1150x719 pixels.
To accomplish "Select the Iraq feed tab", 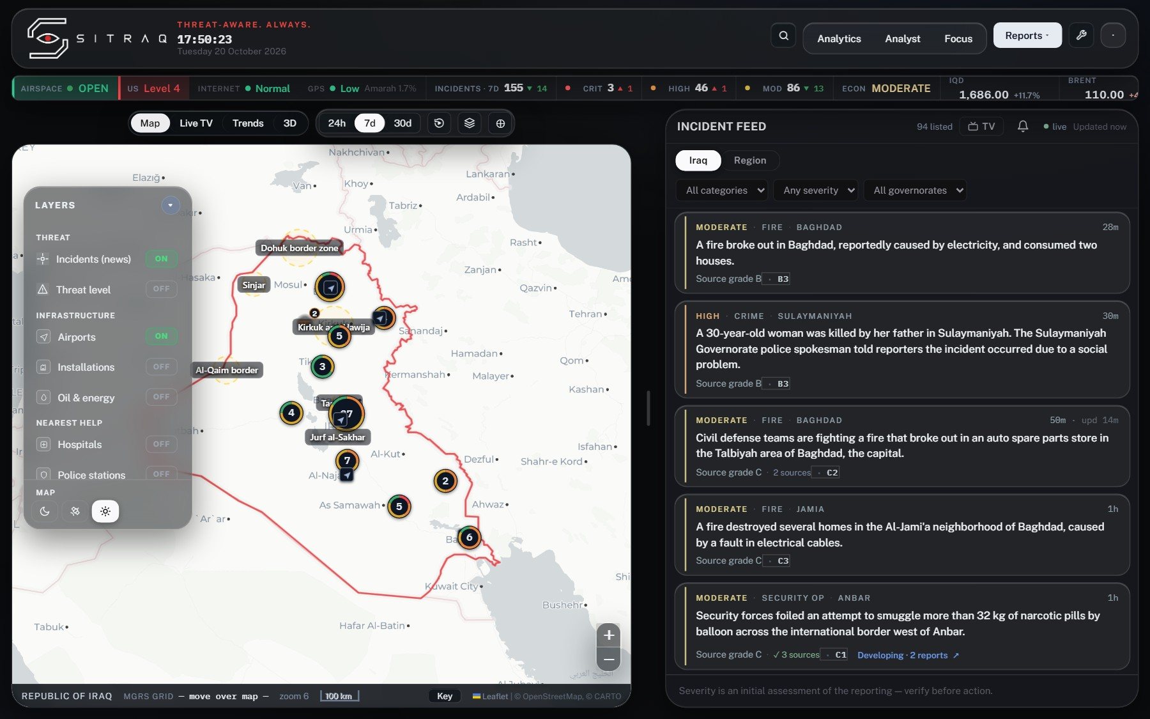I will (x=698, y=160).
